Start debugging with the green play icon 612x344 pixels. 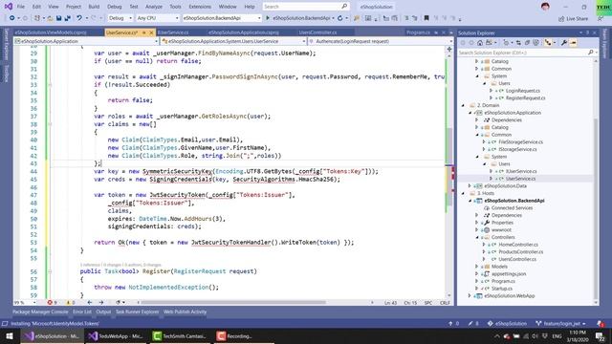(x=268, y=18)
